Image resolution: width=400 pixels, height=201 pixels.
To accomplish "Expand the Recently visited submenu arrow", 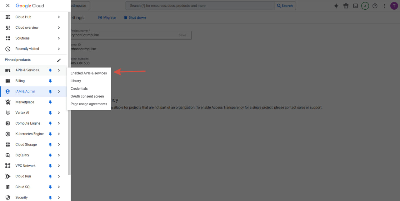I will pyautogui.click(x=59, y=49).
